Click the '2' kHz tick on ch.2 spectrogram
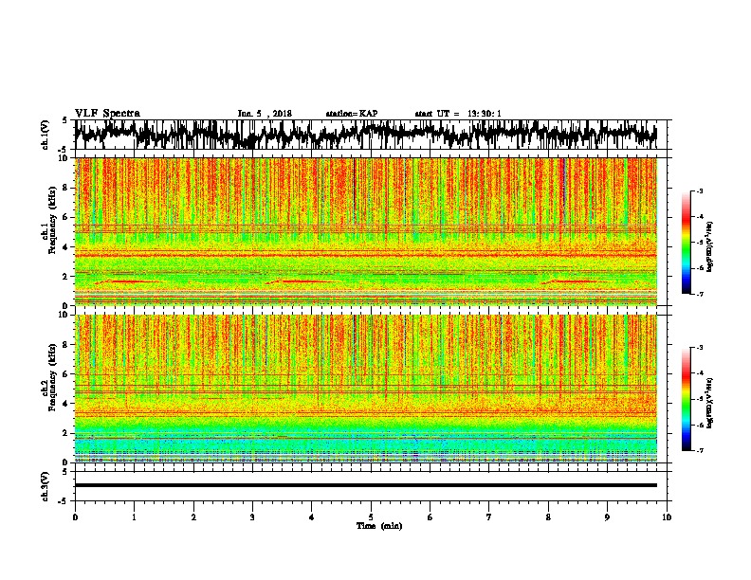 pyautogui.click(x=65, y=433)
